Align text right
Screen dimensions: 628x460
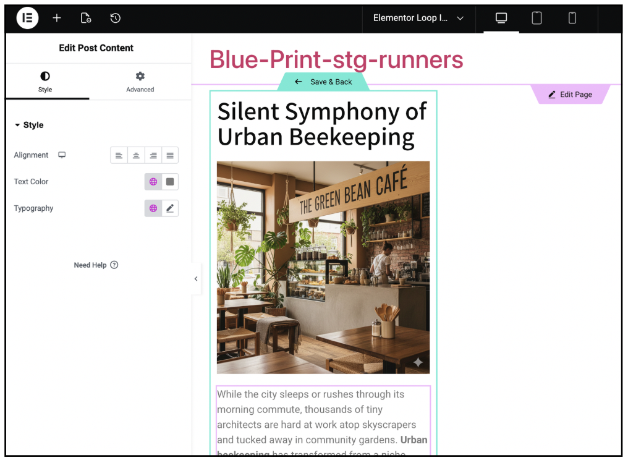pyautogui.click(x=153, y=155)
